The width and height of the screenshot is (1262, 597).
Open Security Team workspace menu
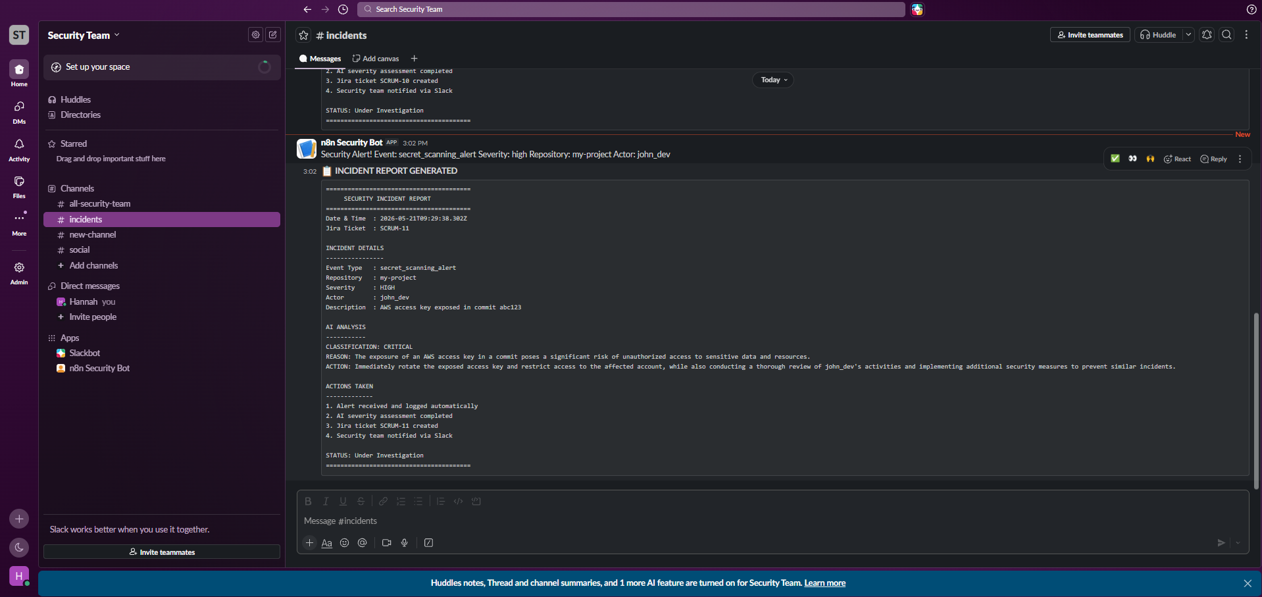point(84,35)
